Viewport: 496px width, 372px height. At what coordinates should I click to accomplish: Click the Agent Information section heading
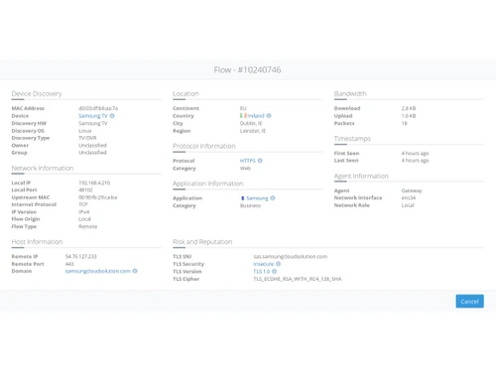click(x=361, y=176)
